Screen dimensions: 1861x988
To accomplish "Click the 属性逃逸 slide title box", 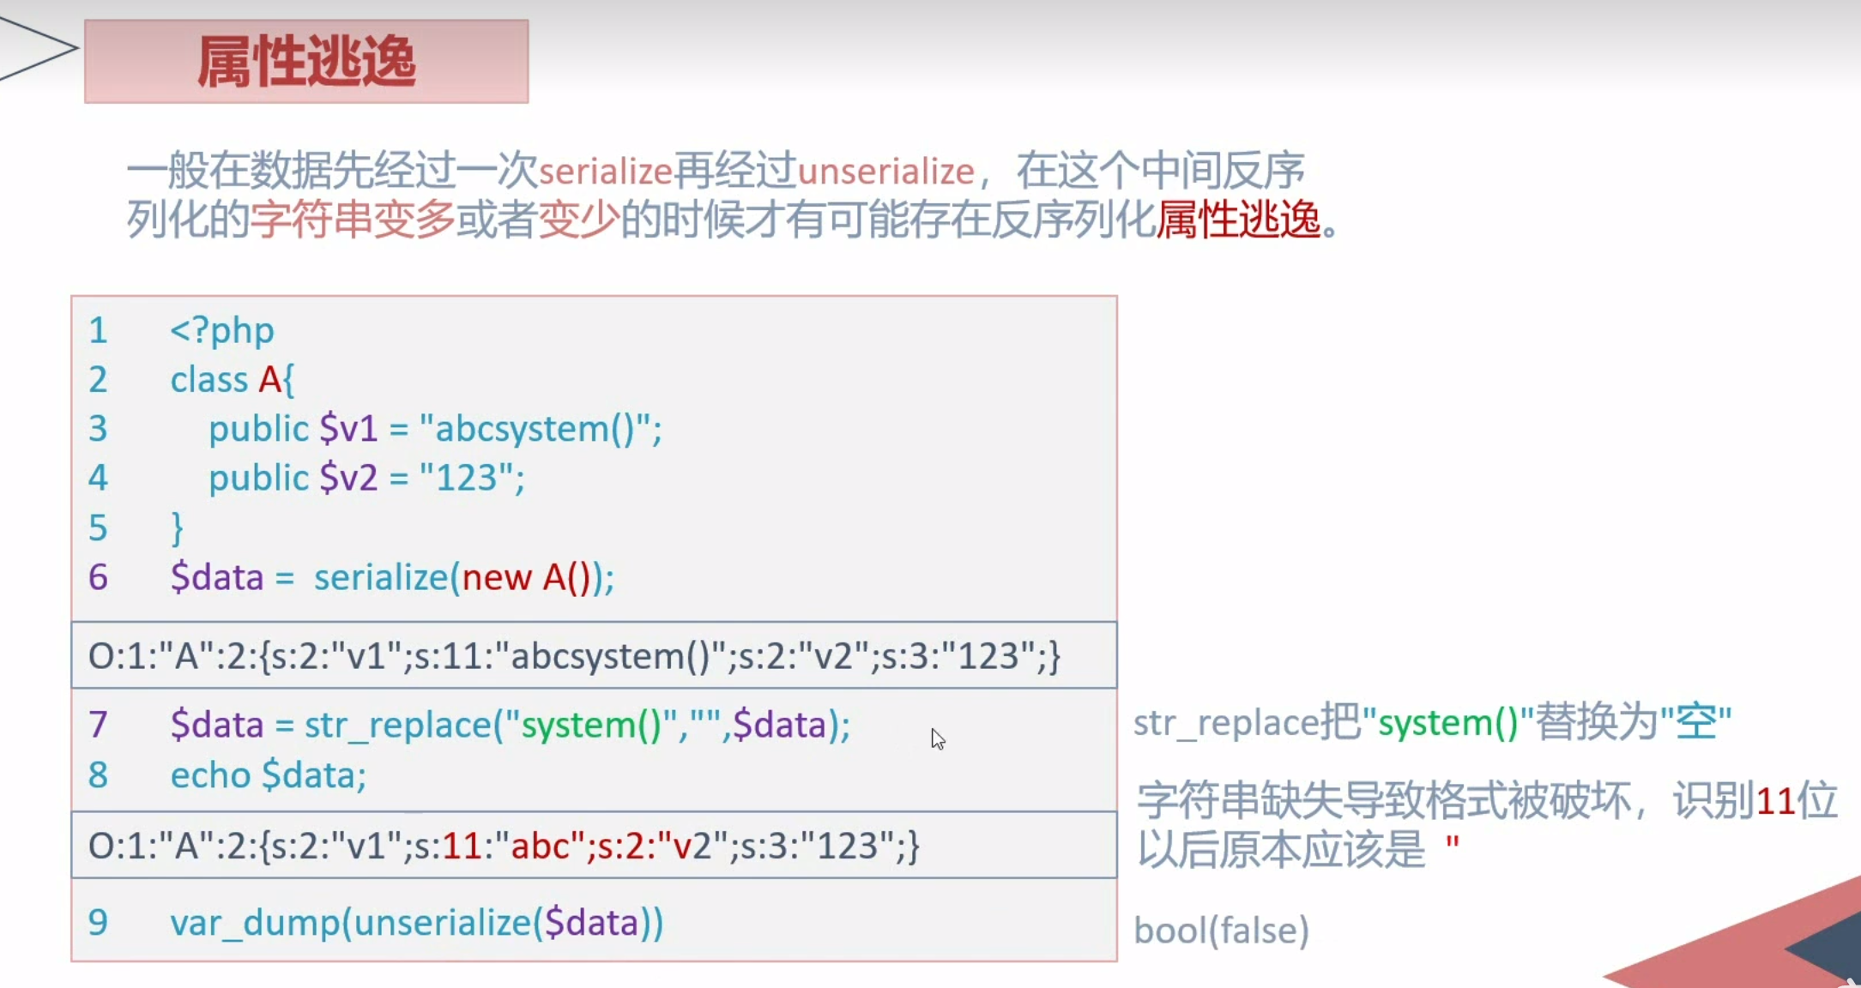I will (306, 62).
